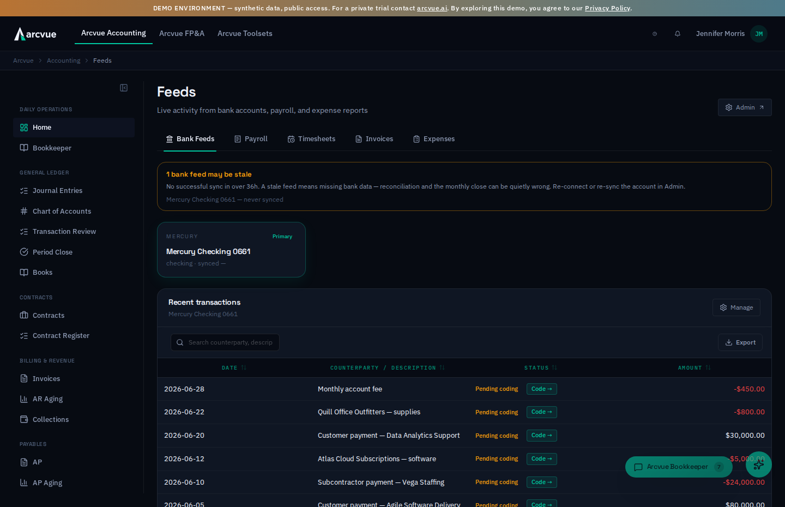Open Arcvue FP&A in top navigation
This screenshot has height=507, width=785.
coord(182,34)
